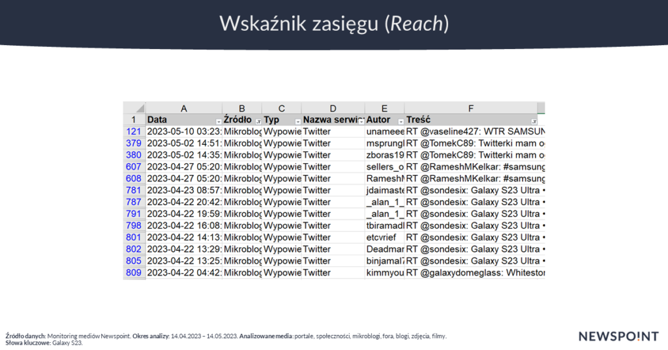
Task: Select column B header
Action: pyautogui.click(x=242, y=108)
